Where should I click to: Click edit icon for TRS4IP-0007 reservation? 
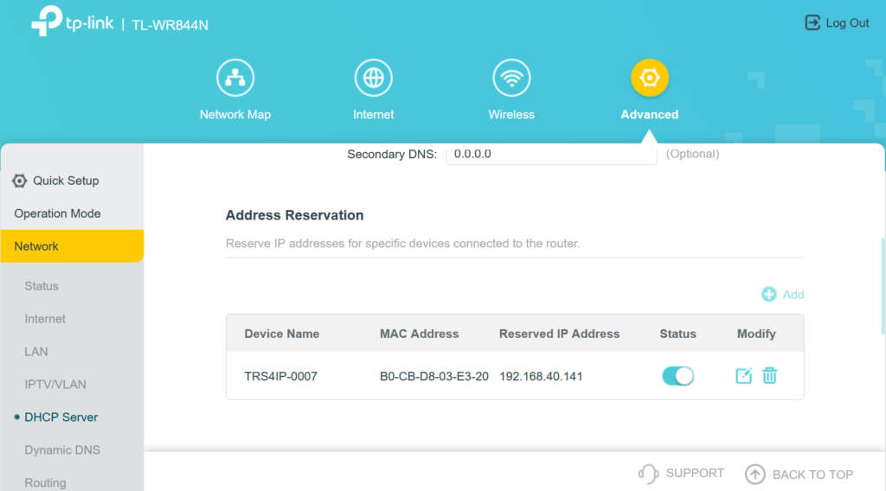coord(743,376)
